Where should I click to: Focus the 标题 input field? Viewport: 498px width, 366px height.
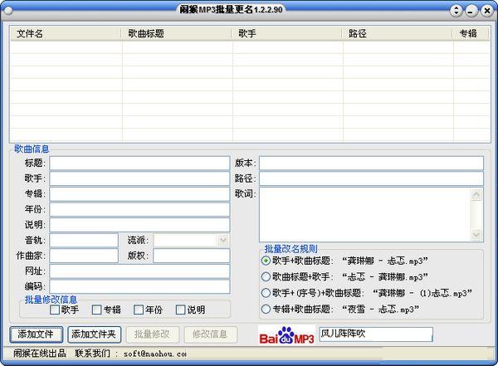click(139, 163)
